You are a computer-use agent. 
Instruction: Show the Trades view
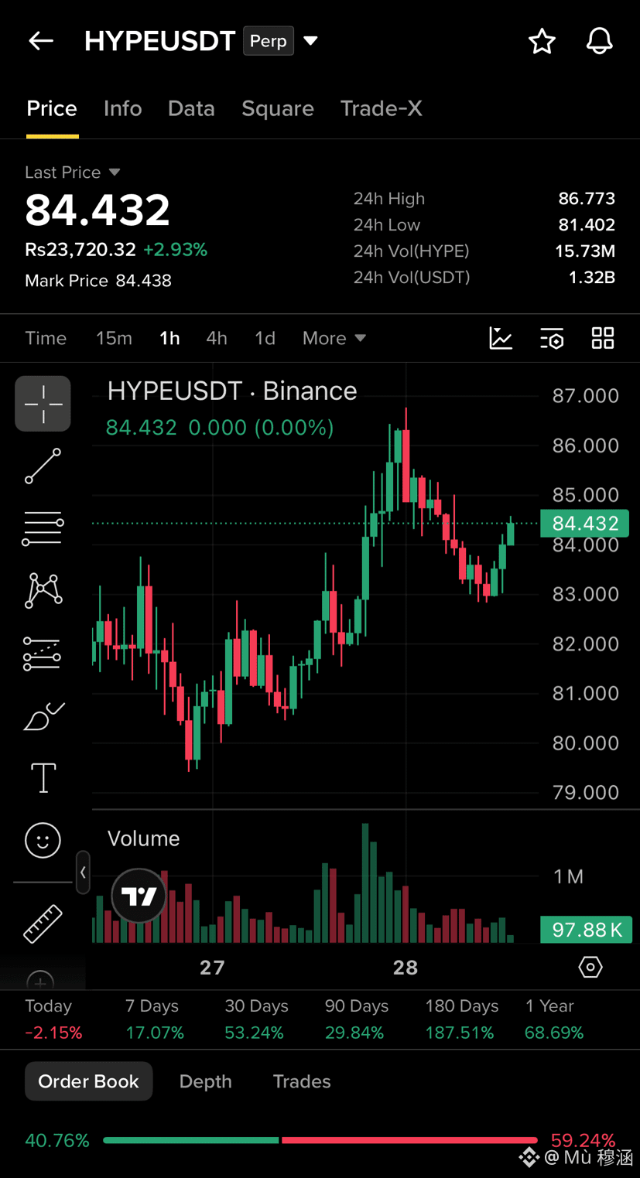click(x=302, y=1081)
